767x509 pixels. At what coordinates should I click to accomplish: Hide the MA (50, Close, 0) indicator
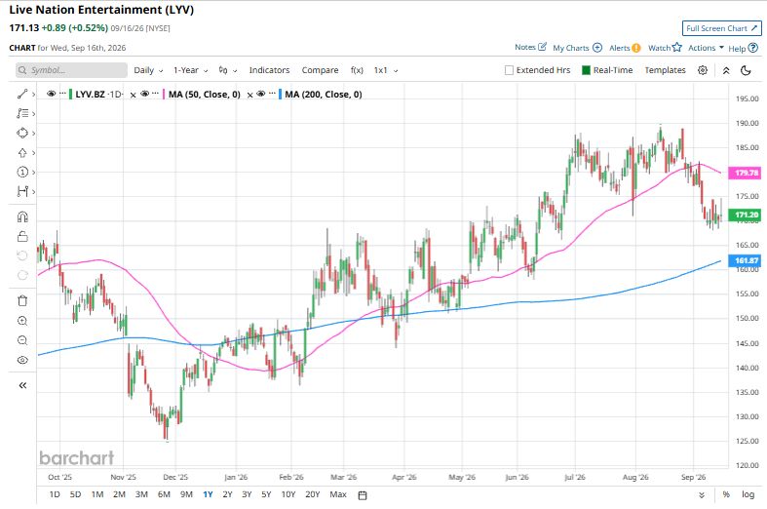pyautogui.click(x=145, y=94)
